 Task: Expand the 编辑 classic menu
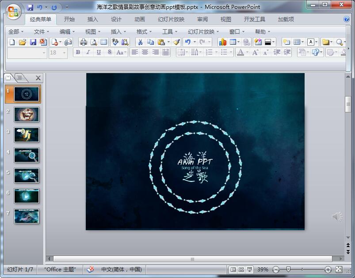tap(67, 32)
